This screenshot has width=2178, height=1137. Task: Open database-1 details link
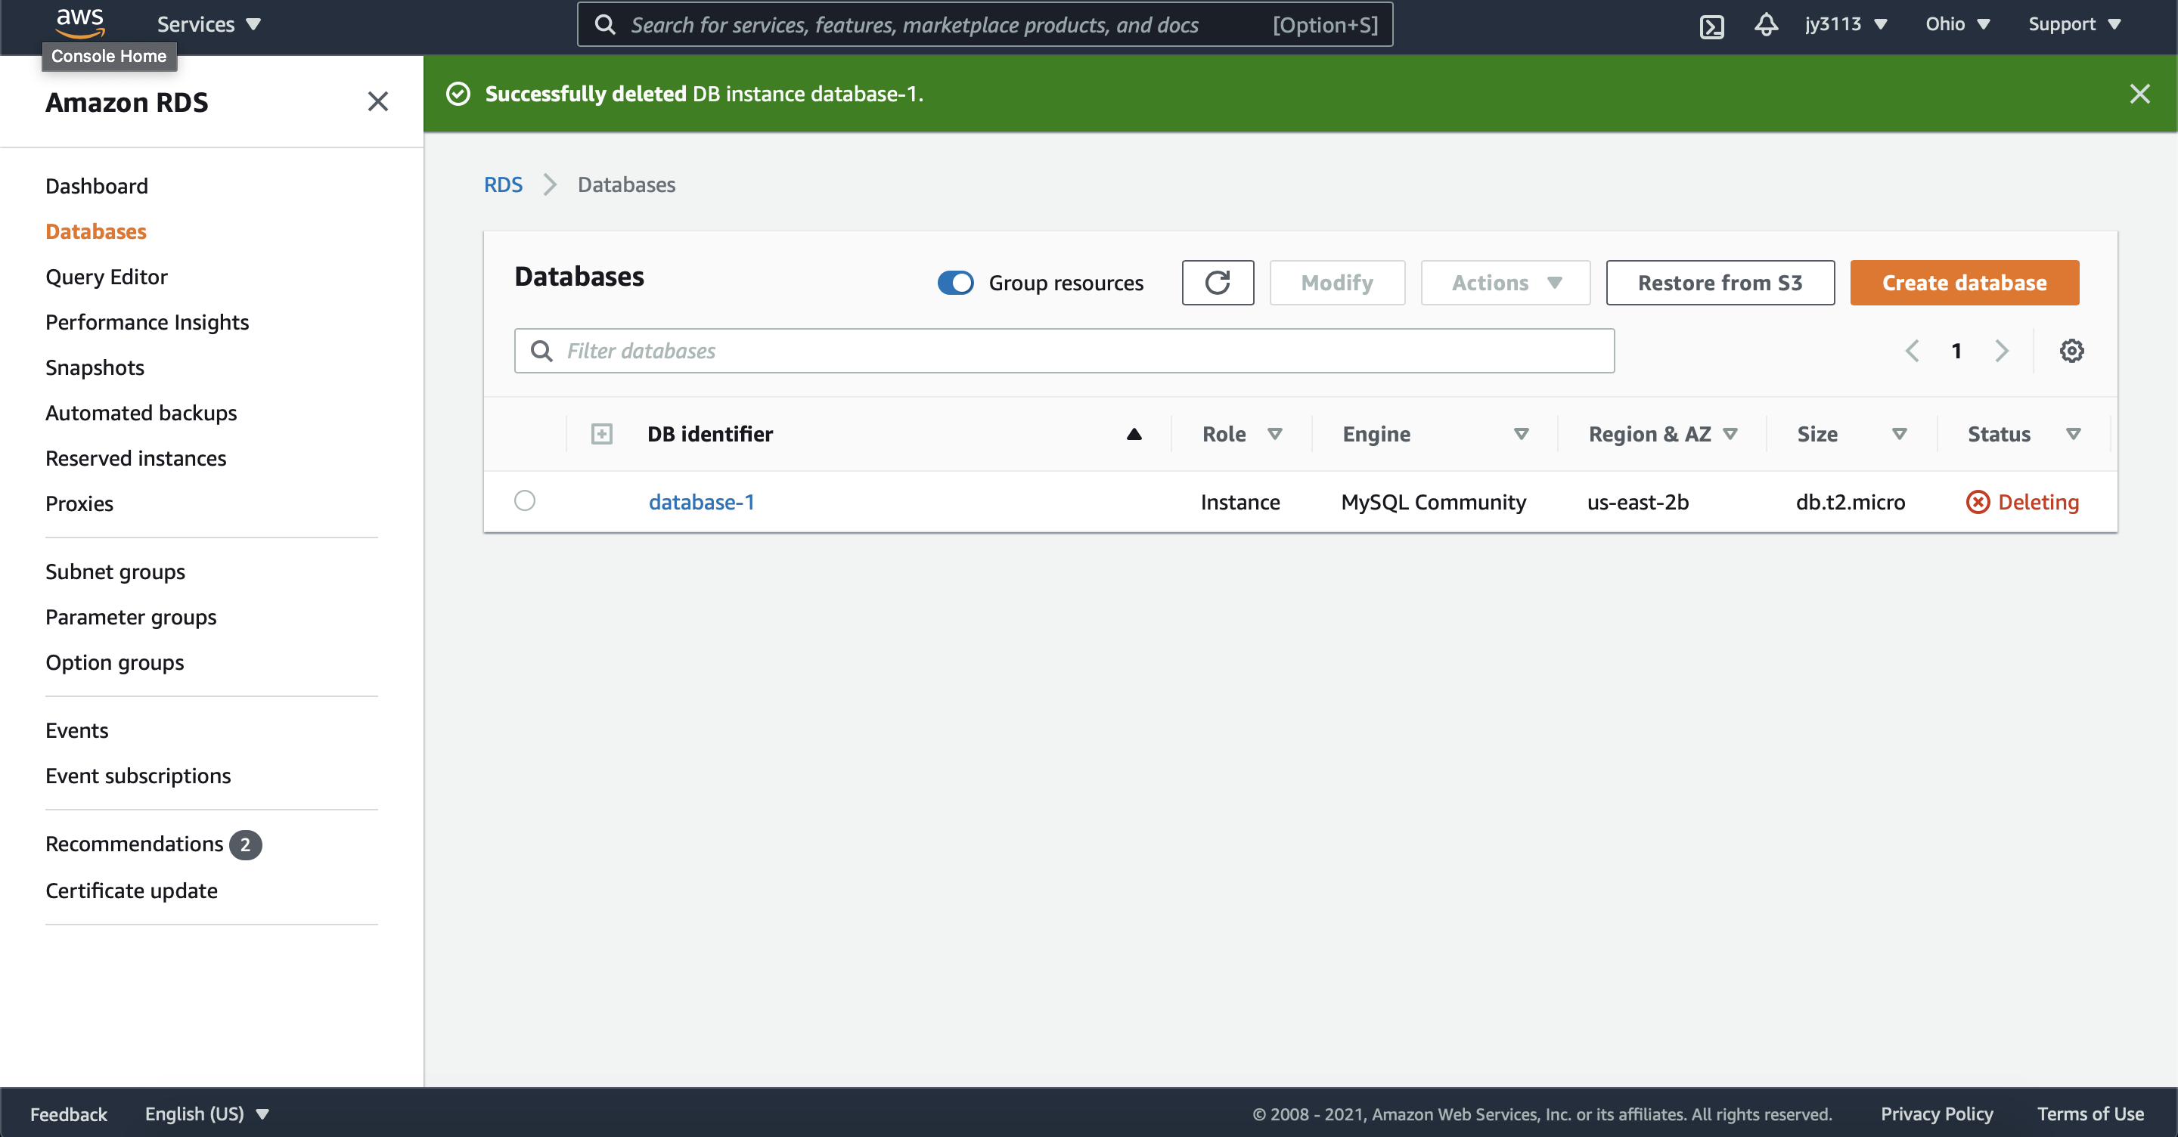[x=701, y=501]
